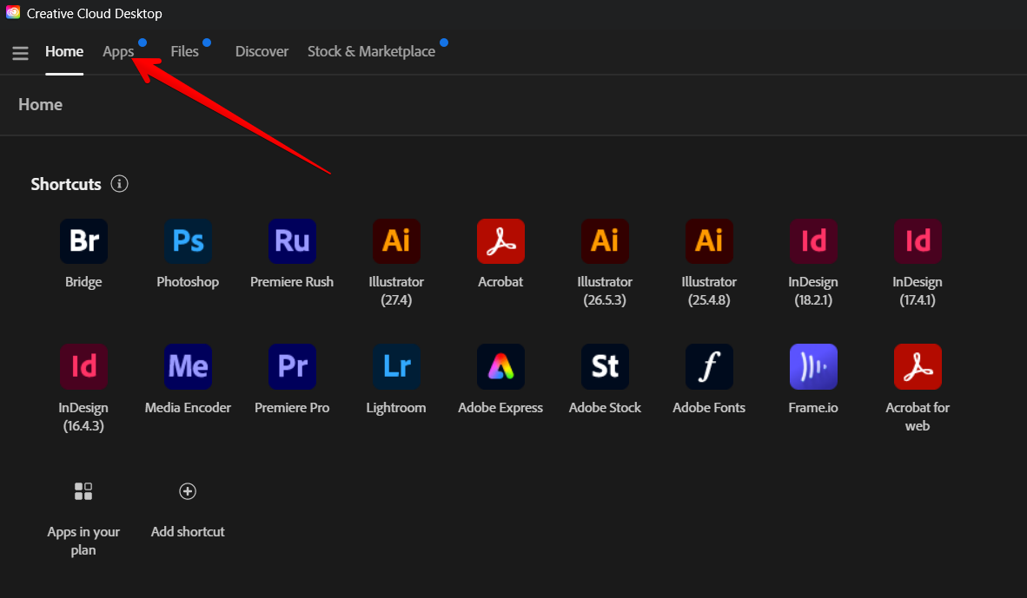Select the Premiere Rush icon
This screenshot has width=1027, height=598.
click(292, 240)
